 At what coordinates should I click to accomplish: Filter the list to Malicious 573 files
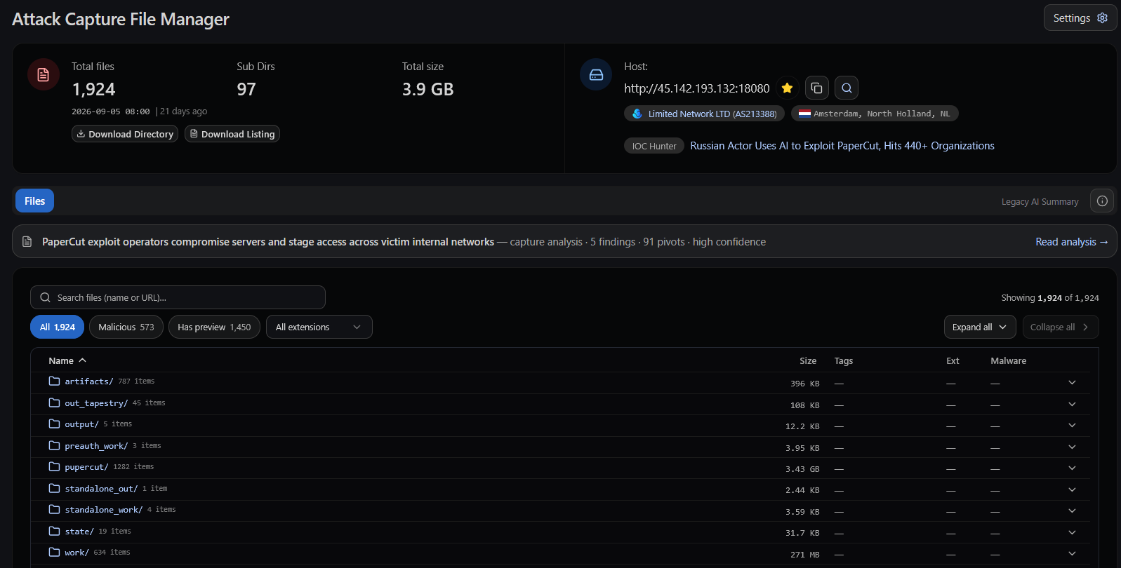coord(126,327)
